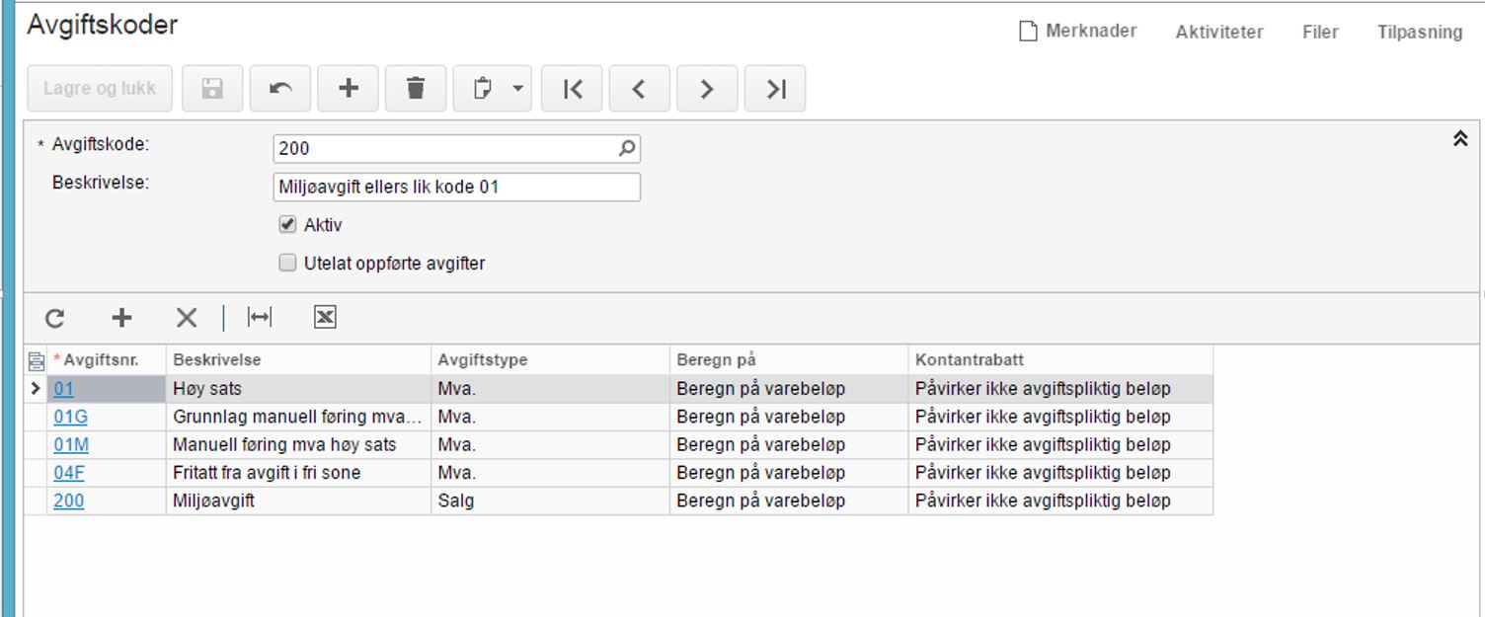Export grid to Excel
The height and width of the screenshot is (617, 1485).
click(x=325, y=318)
